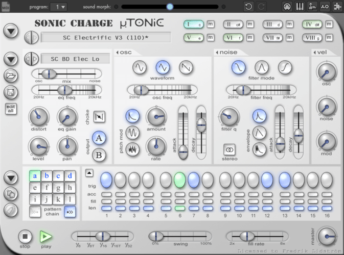Image resolution: width=344 pixels, height=255 pixels.
Task: Select the triangle waveform button
Action: coord(163,67)
